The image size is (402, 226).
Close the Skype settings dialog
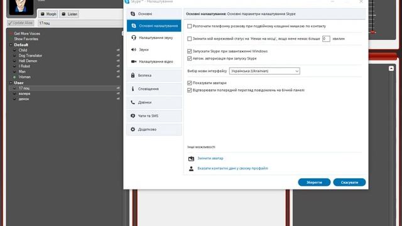tap(361, 1)
